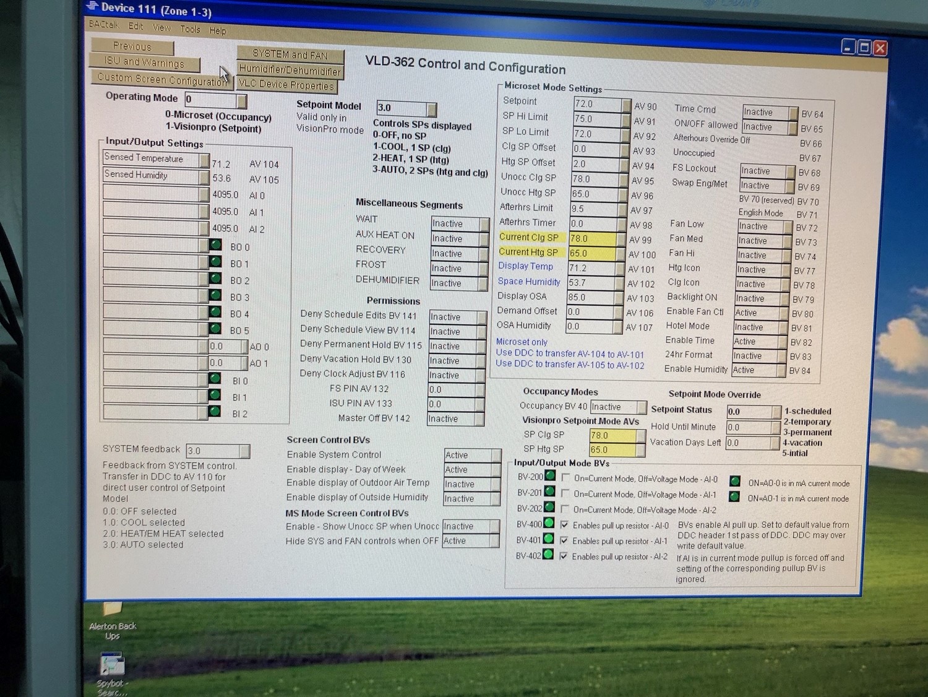Click the Microset Setpoint value field
This screenshot has width=928, height=697.
(x=597, y=104)
